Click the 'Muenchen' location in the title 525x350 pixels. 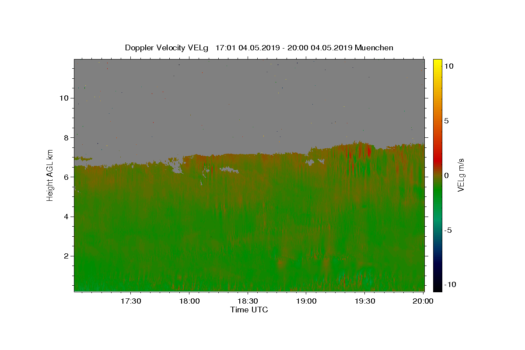[374, 48]
